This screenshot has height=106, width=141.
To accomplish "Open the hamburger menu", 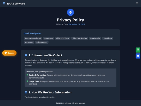I will pos(137,3).
